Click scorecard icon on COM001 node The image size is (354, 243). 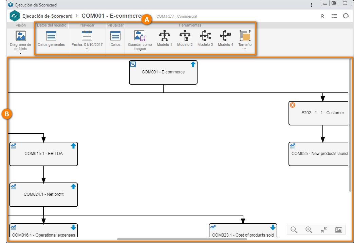[x=133, y=65]
